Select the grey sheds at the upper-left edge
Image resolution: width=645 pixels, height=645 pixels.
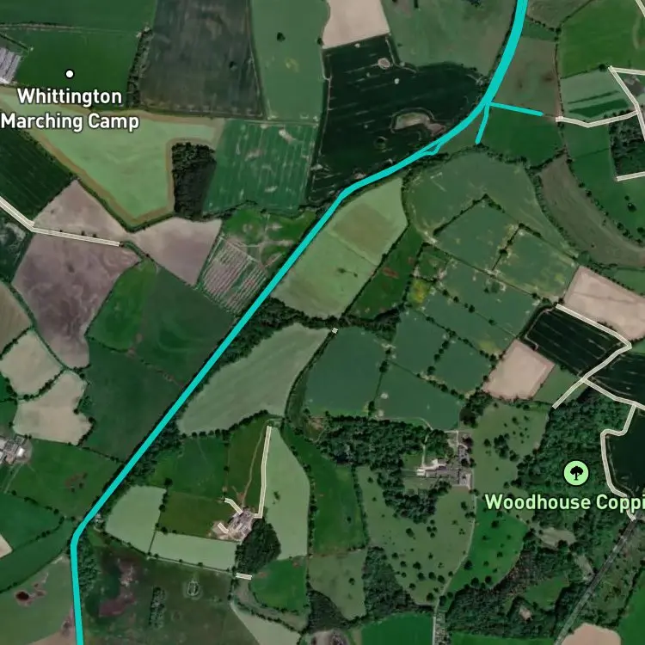coord(9,64)
